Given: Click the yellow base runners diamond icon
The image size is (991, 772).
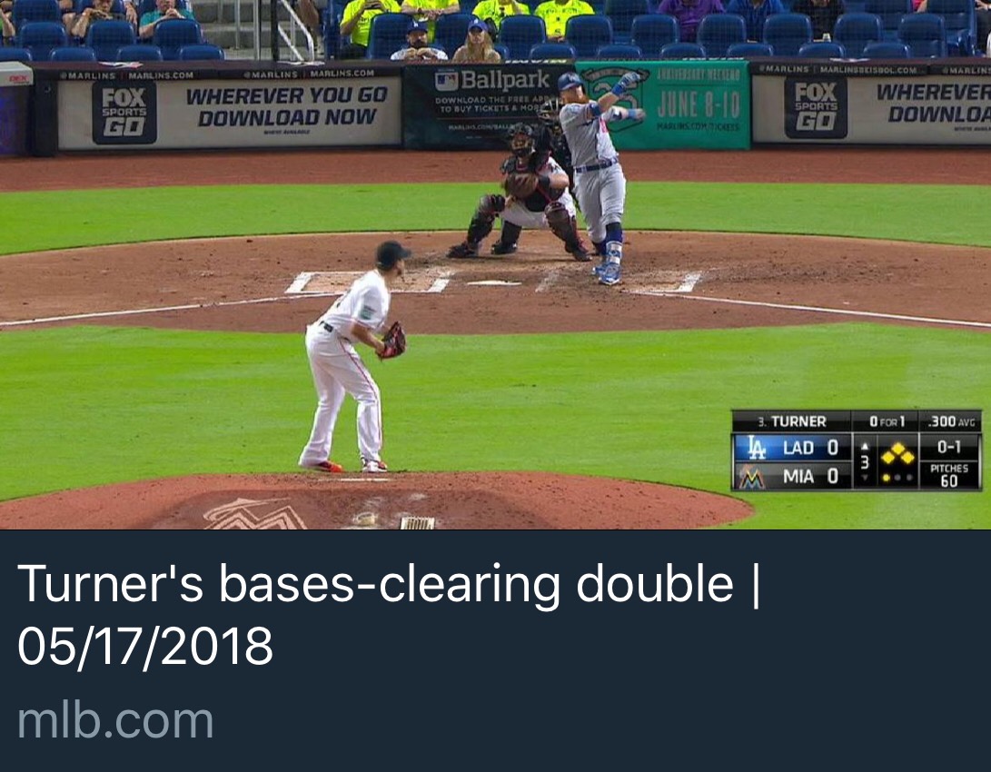Looking at the screenshot, I should click(898, 453).
